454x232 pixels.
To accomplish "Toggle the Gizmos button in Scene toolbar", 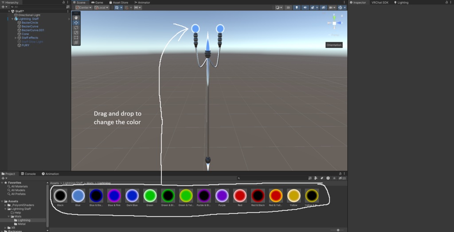I will click(x=340, y=8).
